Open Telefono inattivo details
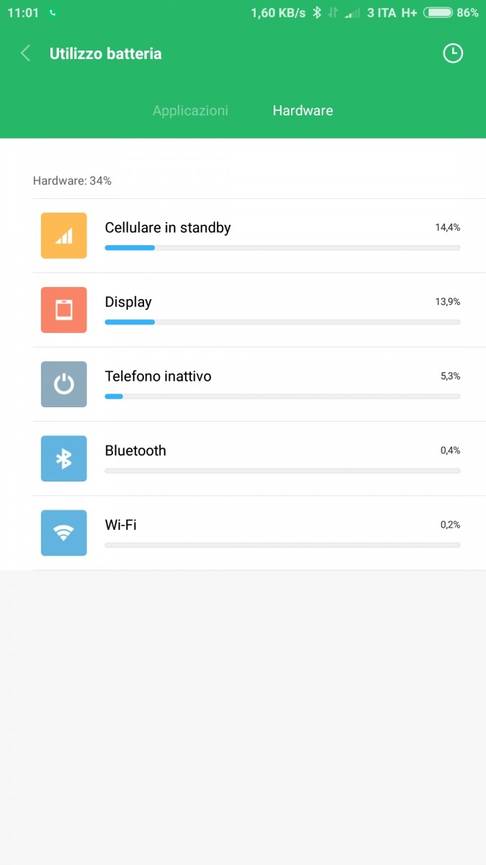This screenshot has height=865, width=486. [259, 384]
